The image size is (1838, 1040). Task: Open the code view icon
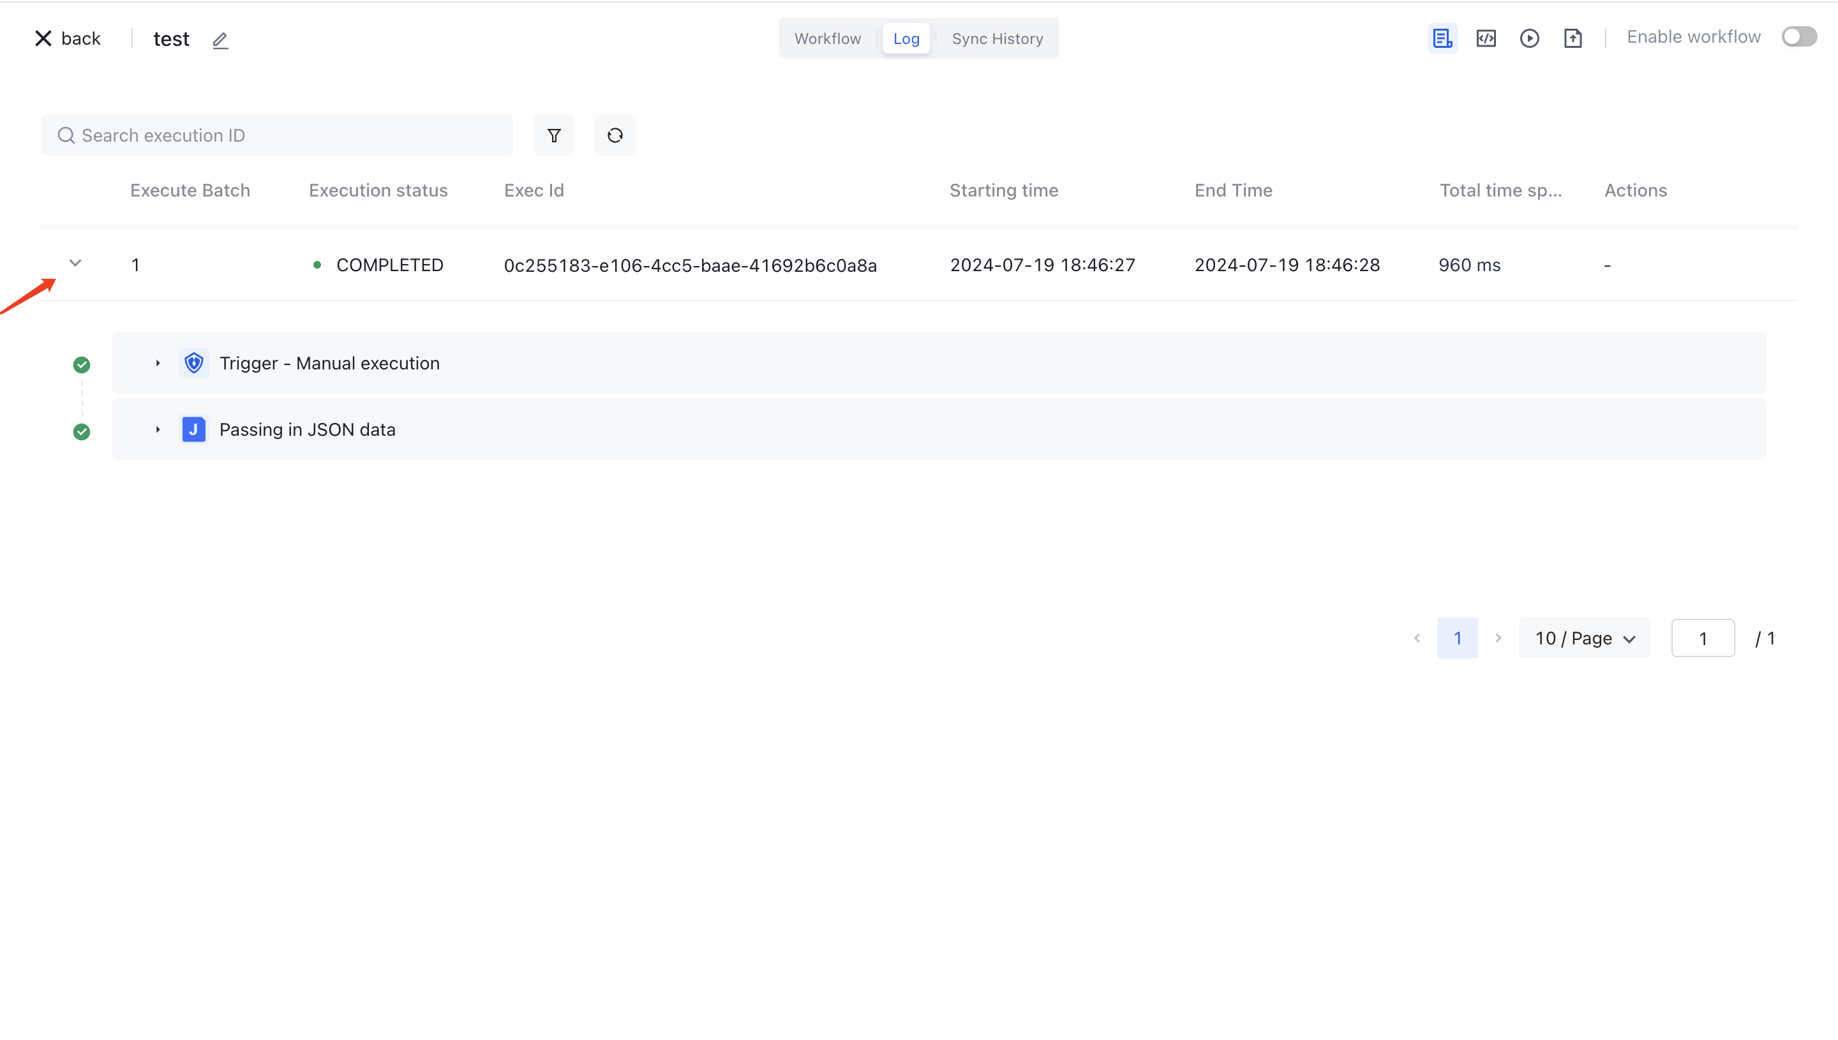pyautogui.click(x=1486, y=38)
